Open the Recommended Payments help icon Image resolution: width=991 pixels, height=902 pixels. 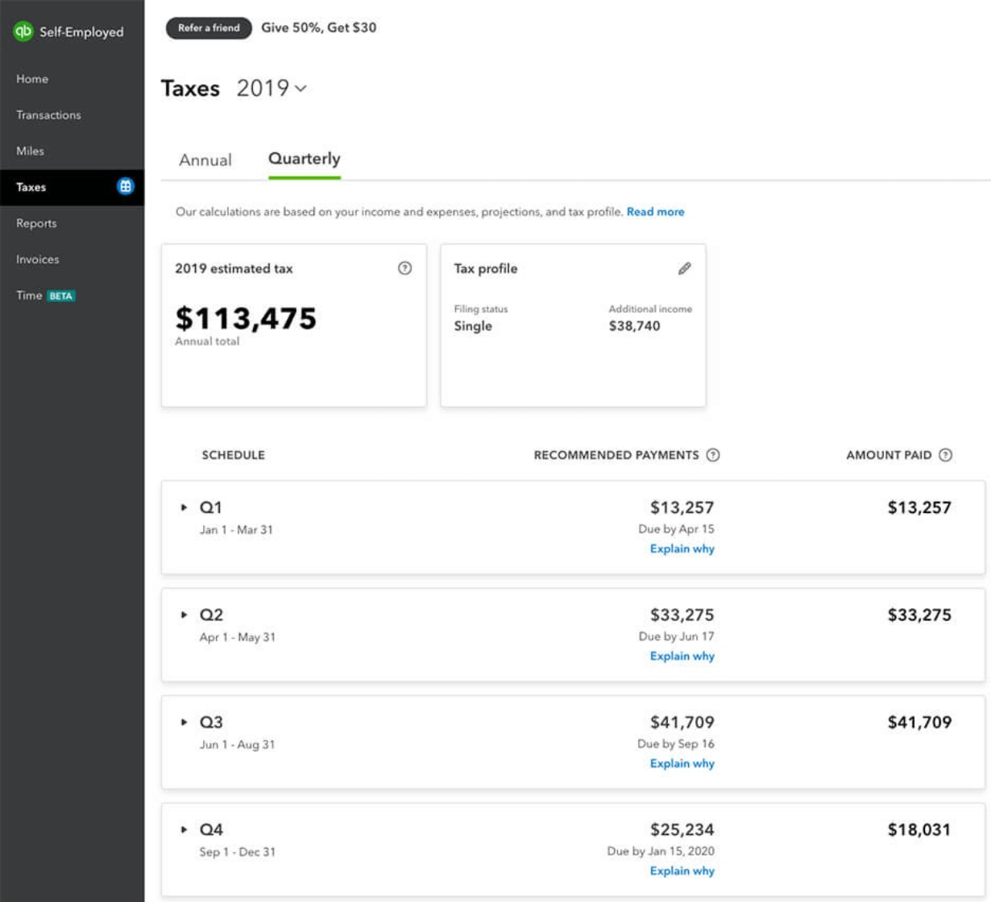712,454
